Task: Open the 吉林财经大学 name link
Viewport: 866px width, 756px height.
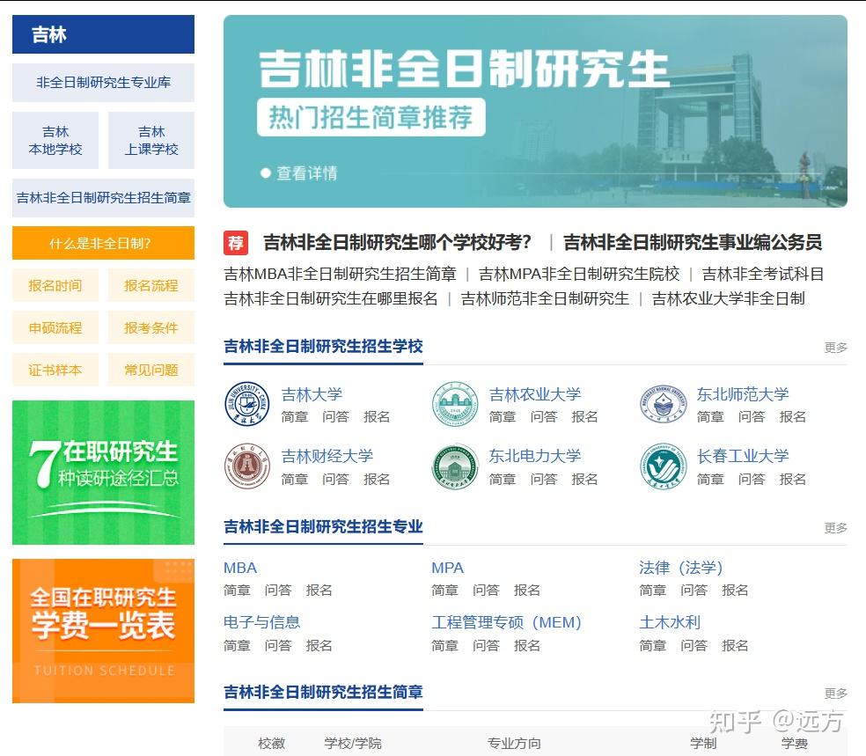Action: click(327, 457)
